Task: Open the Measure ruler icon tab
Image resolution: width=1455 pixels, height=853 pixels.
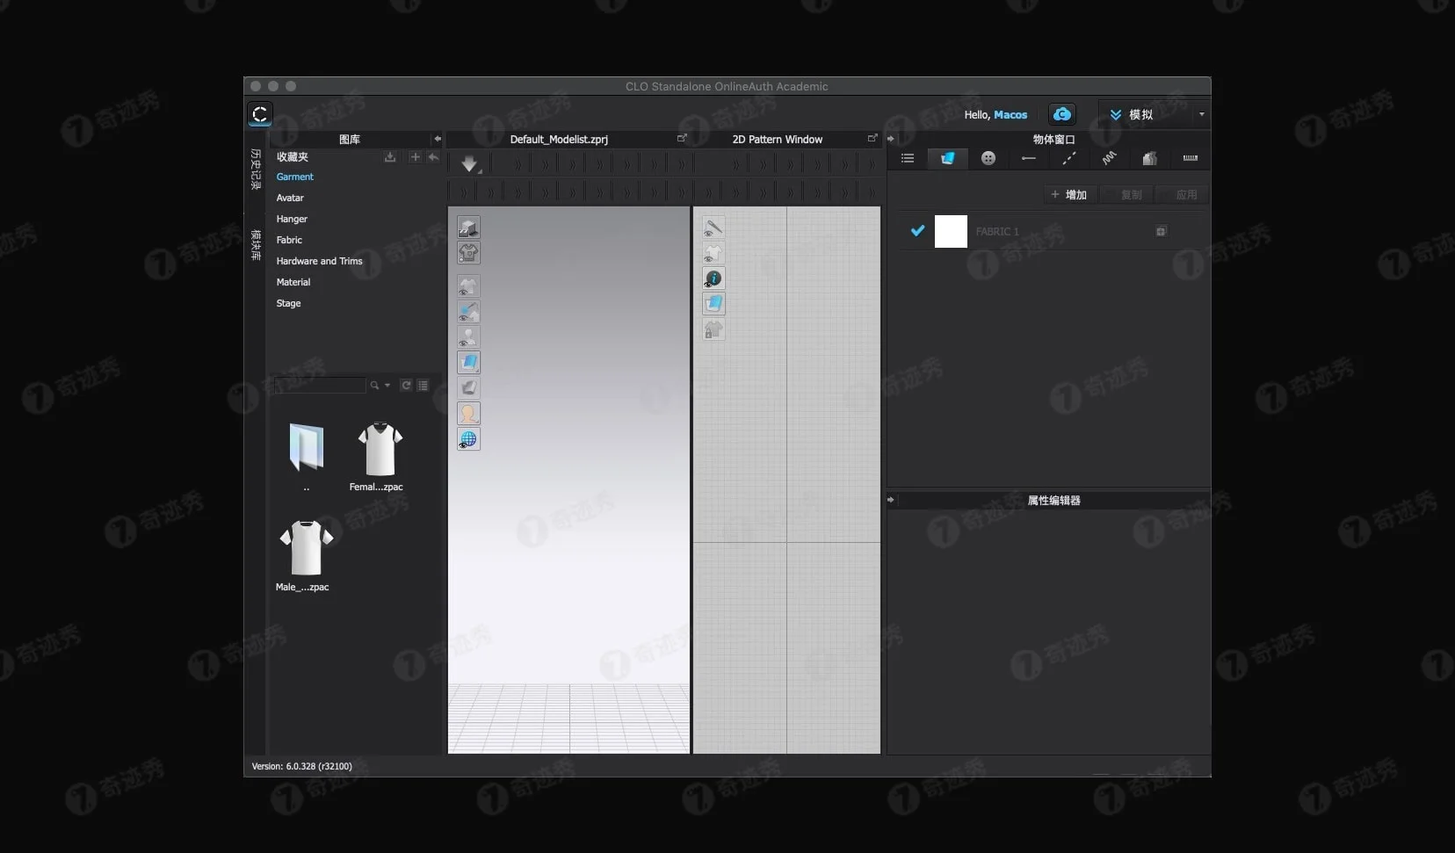Action: click(x=1190, y=158)
